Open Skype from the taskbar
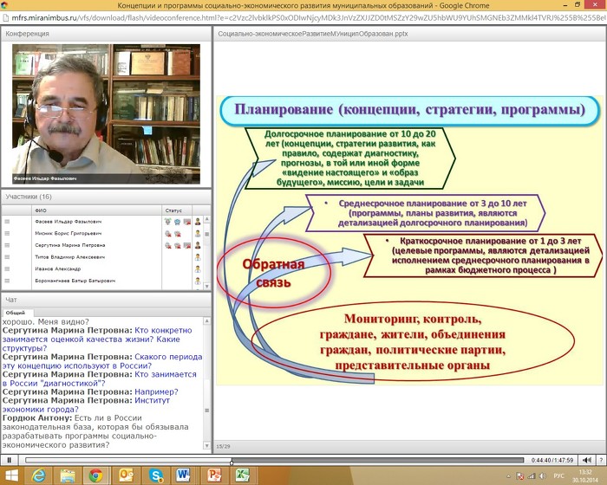The height and width of the screenshot is (485, 607). 155,475
